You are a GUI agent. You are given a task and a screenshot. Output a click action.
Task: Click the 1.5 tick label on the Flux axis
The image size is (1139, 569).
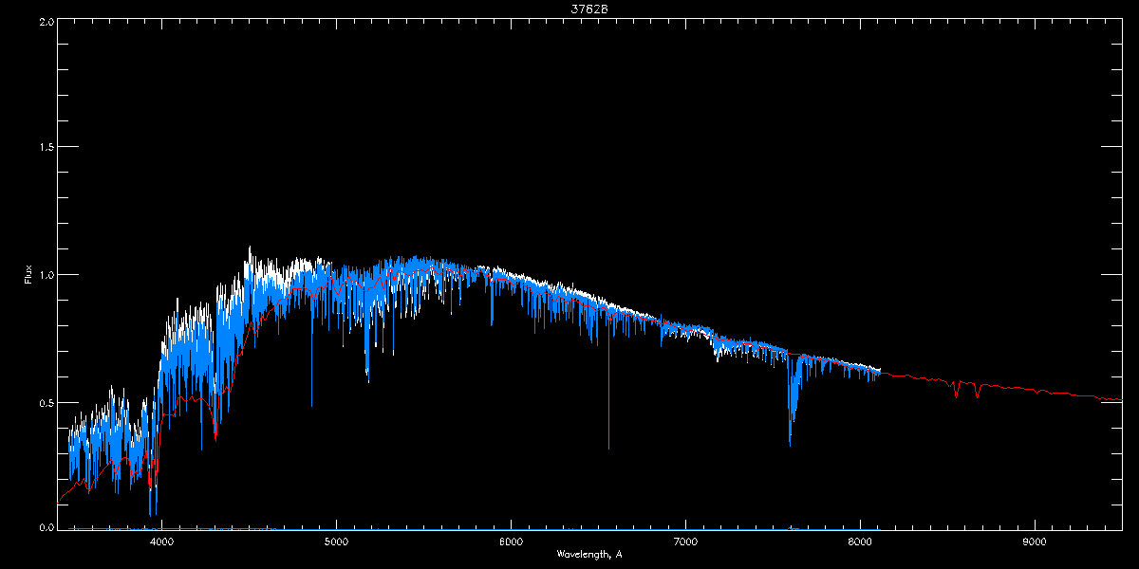(47, 147)
